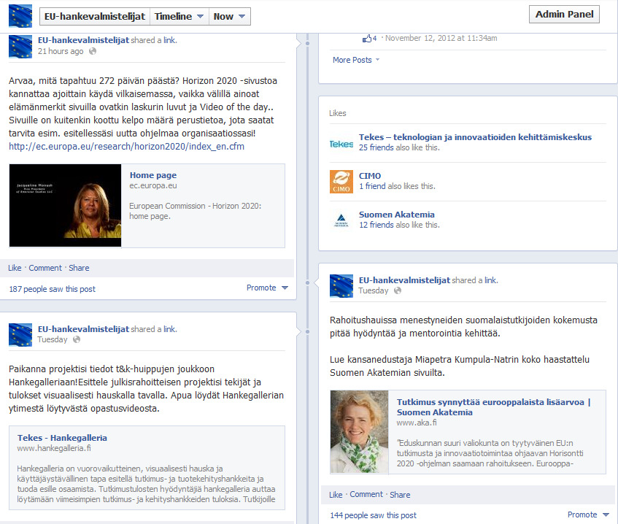The image size is (618, 524).
Task: Like the Horizon 2020 post
Action: pyautogui.click(x=15, y=268)
